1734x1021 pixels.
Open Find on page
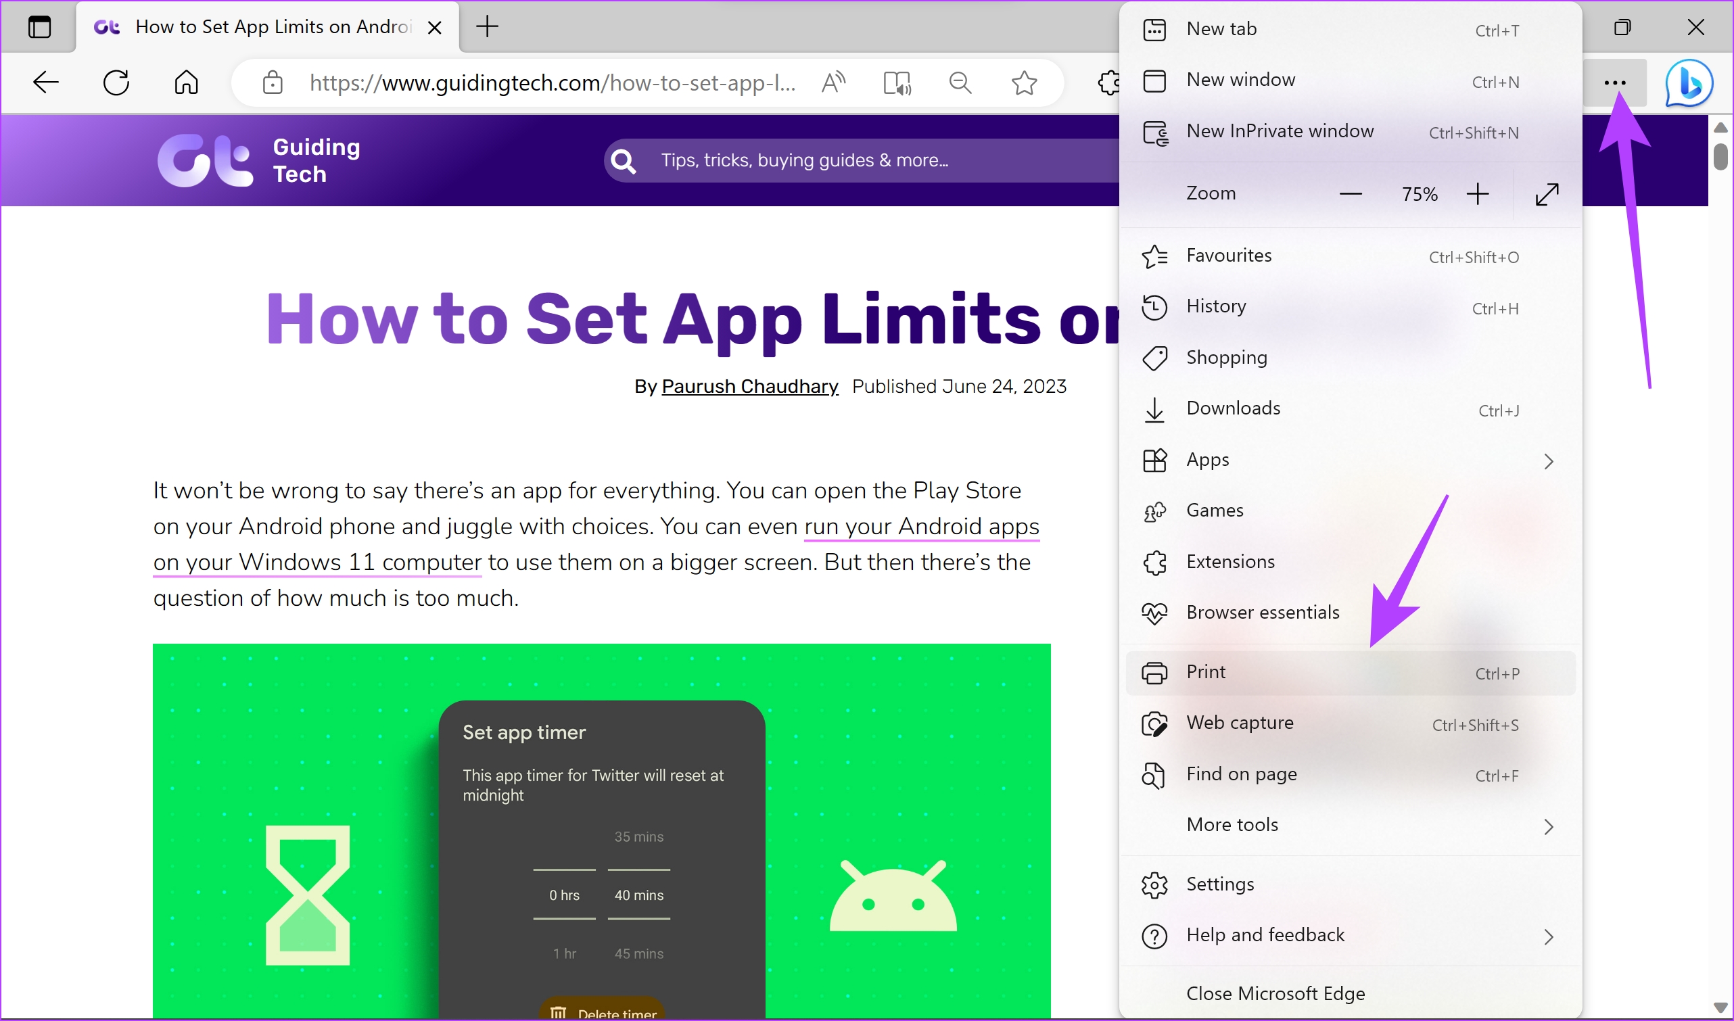pos(1350,775)
